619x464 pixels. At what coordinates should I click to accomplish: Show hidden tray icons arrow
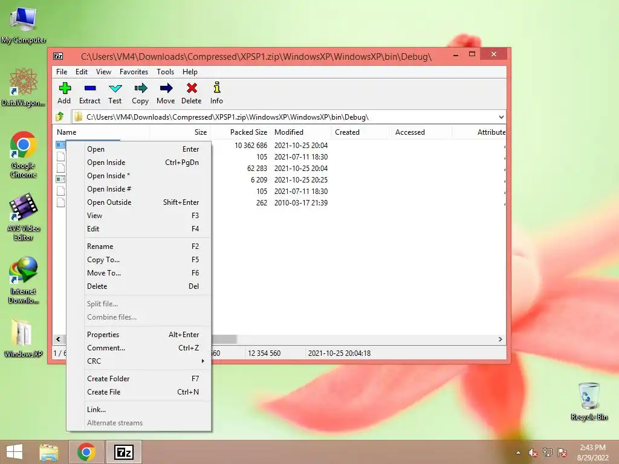[518, 453]
